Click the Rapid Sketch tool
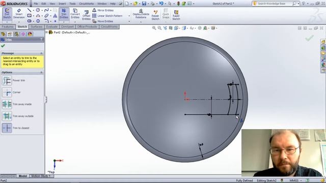 [x=176, y=15]
